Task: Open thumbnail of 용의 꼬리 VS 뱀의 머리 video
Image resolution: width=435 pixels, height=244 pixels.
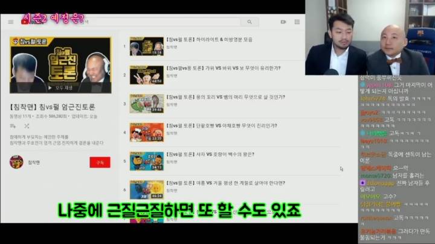Action: (x=146, y=104)
